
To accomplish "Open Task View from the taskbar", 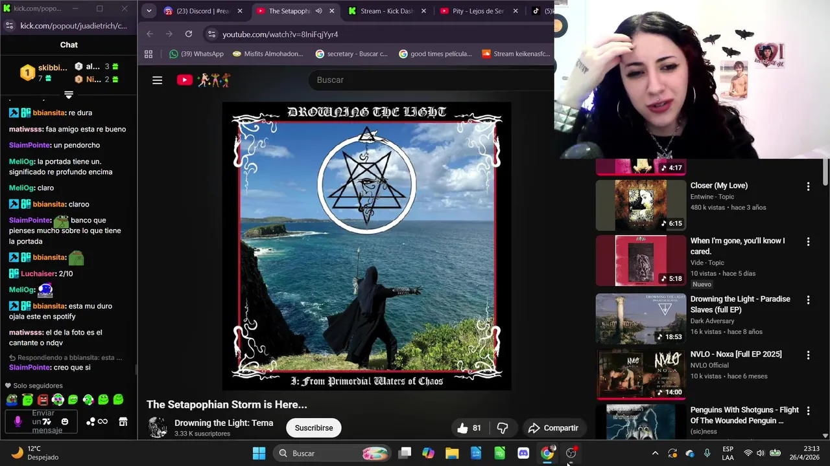I will (405, 453).
